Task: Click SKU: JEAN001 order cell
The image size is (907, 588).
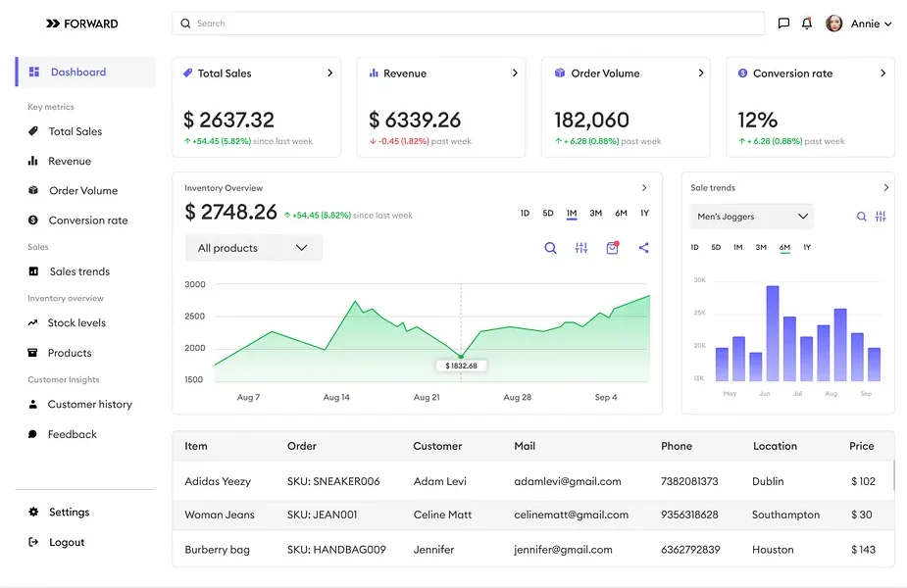Action: click(x=323, y=514)
